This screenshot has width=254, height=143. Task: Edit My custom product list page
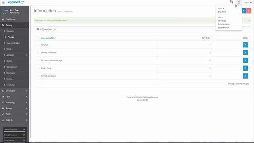click(x=245, y=60)
